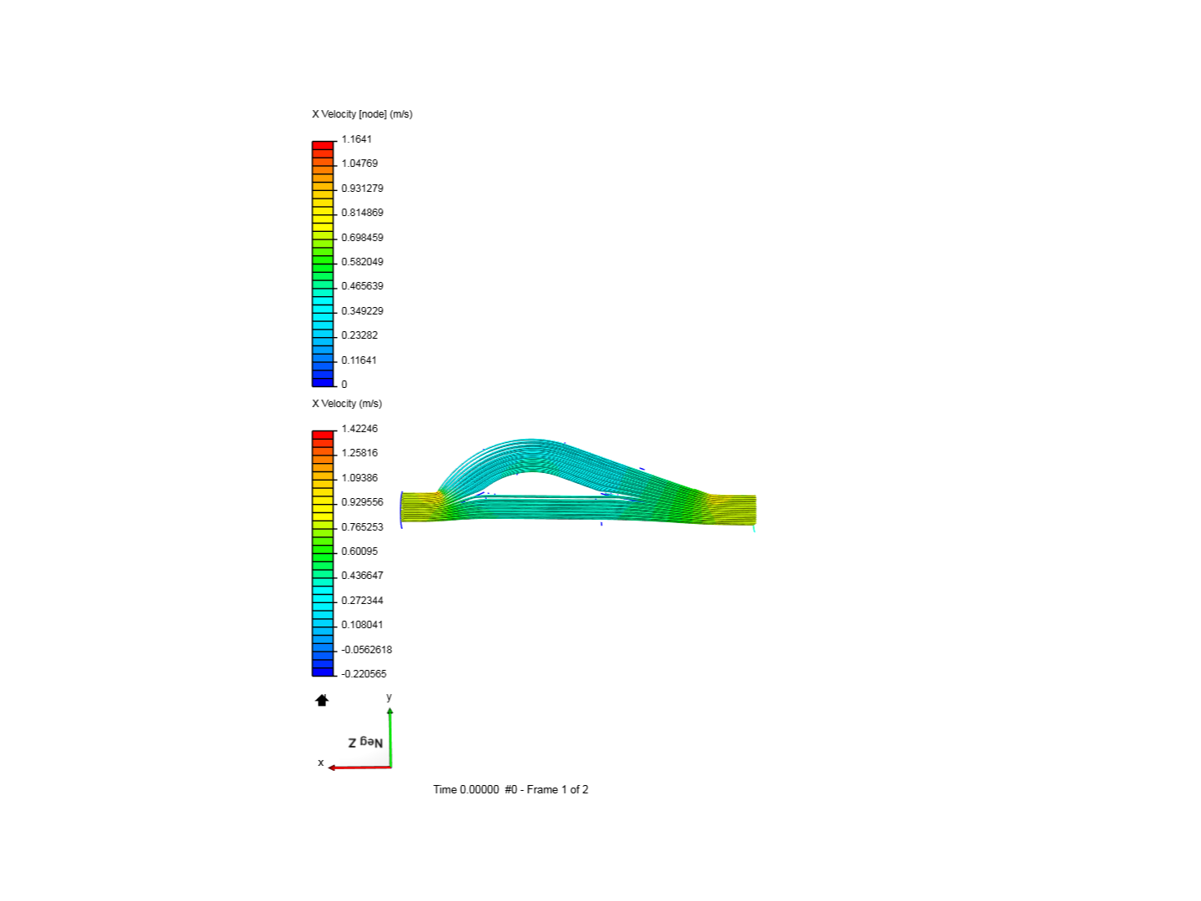Click the 1.25816 legend value
The image size is (1201, 901).
359,453
